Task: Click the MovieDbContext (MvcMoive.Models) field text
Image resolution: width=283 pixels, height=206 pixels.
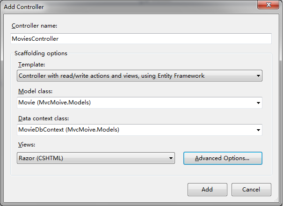Action: [x=69, y=130]
